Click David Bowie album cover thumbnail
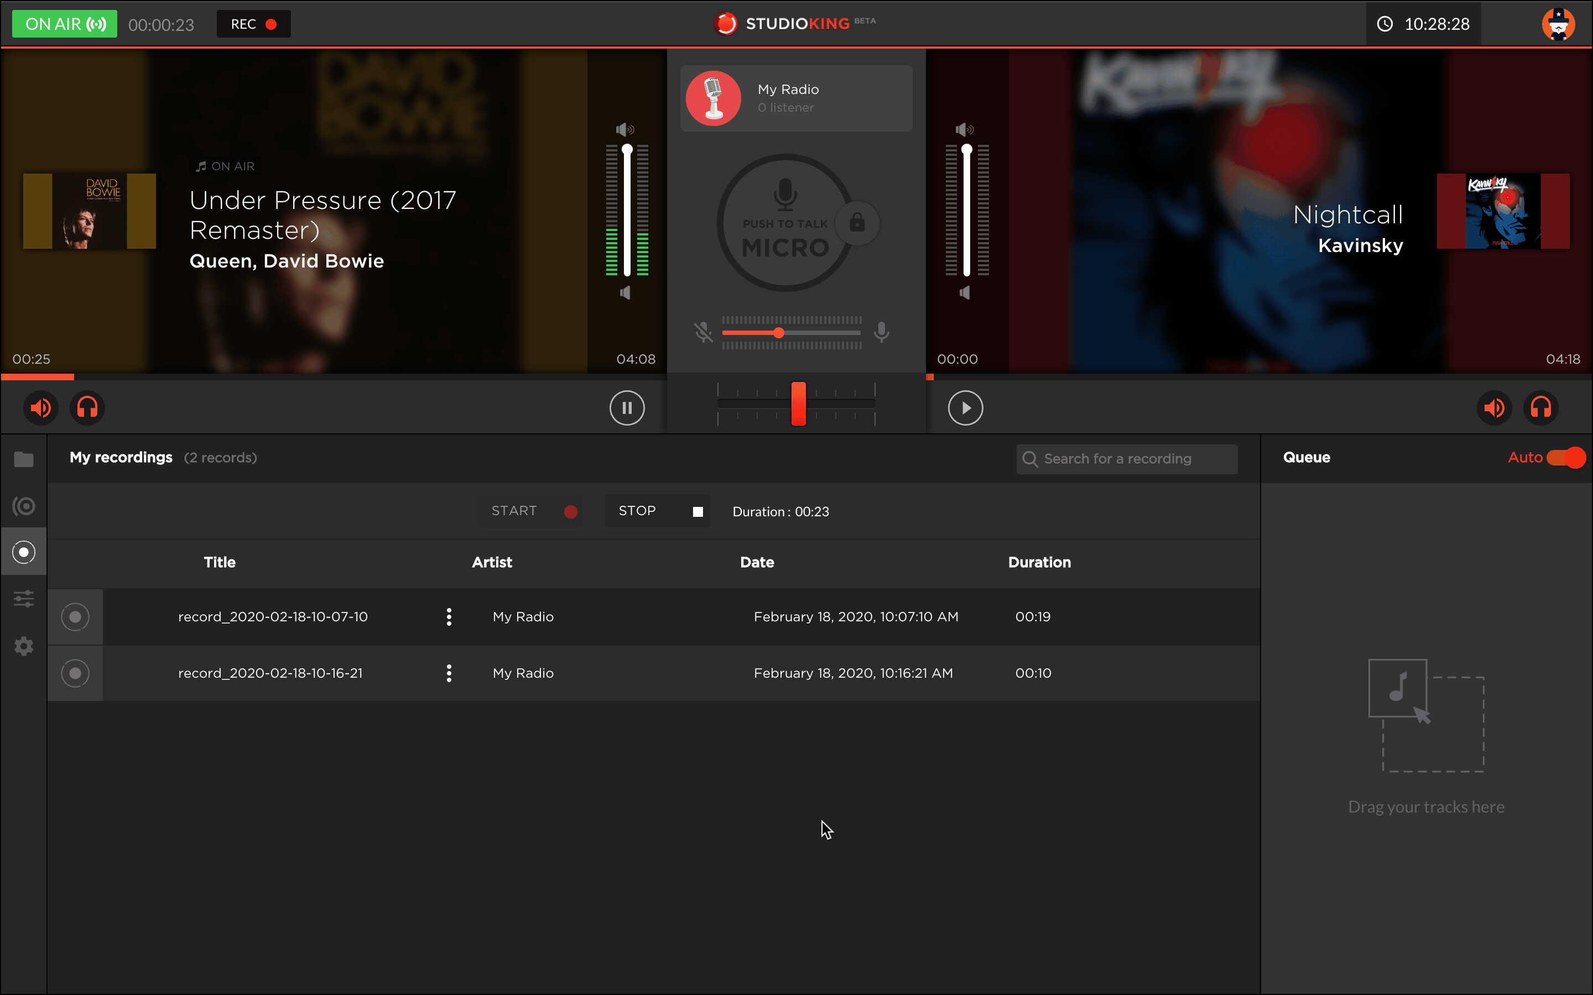 [90, 211]
